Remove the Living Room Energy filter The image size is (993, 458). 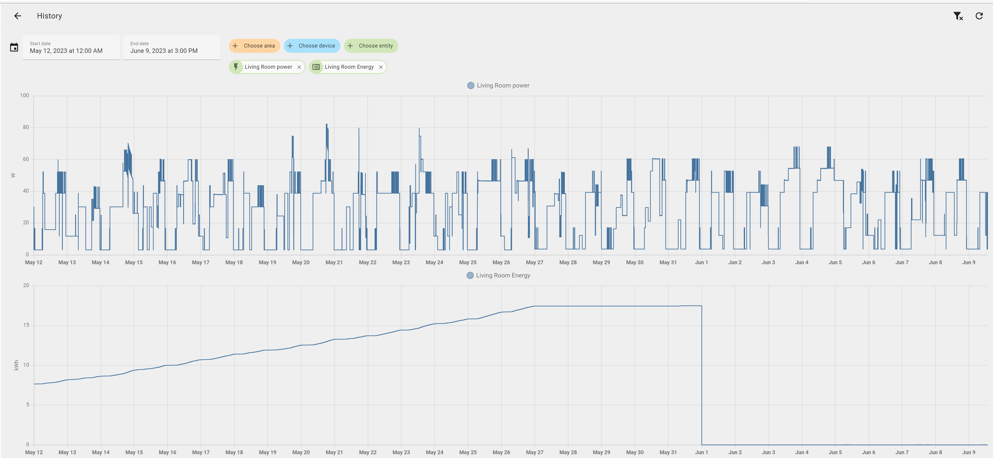point(381,67)
